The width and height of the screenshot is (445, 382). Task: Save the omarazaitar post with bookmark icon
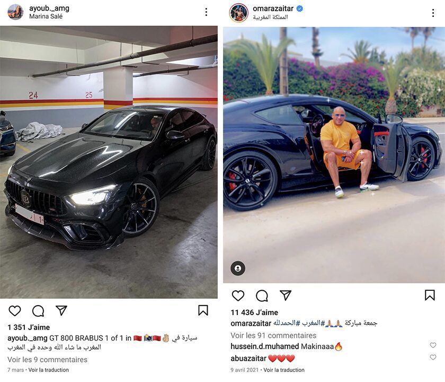(430, 295)
